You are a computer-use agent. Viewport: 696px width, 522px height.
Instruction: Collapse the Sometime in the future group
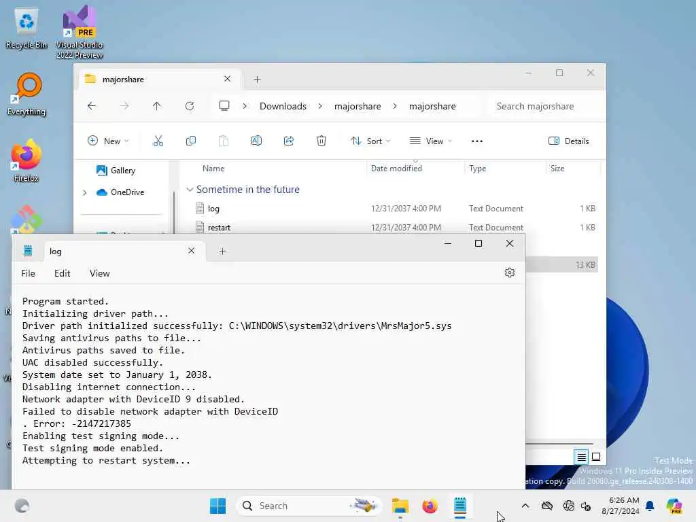[x=190, y=190]
